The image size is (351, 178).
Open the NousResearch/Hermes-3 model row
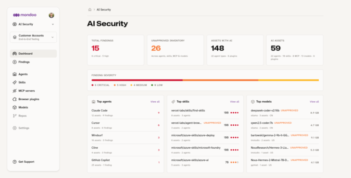point(285,150)
